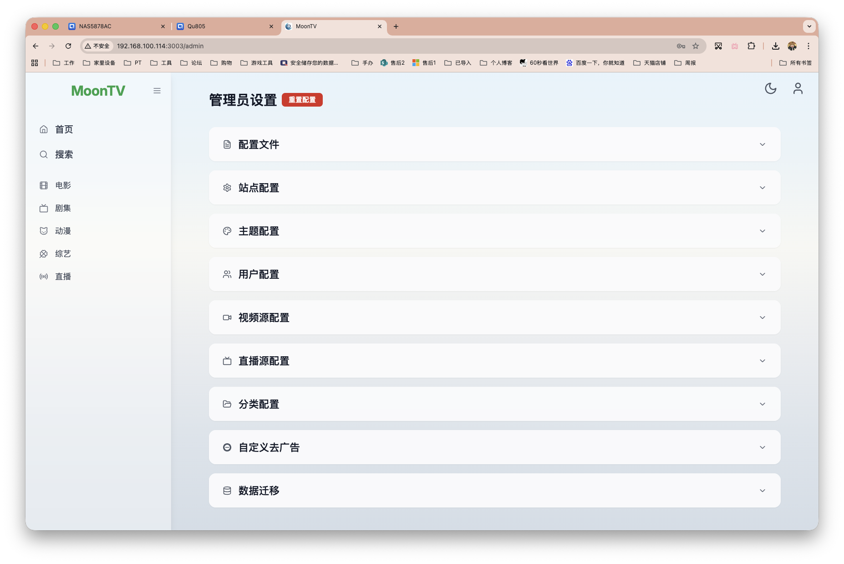
Task: Click the MoonTV logo
Action: (x=98, y=91)
